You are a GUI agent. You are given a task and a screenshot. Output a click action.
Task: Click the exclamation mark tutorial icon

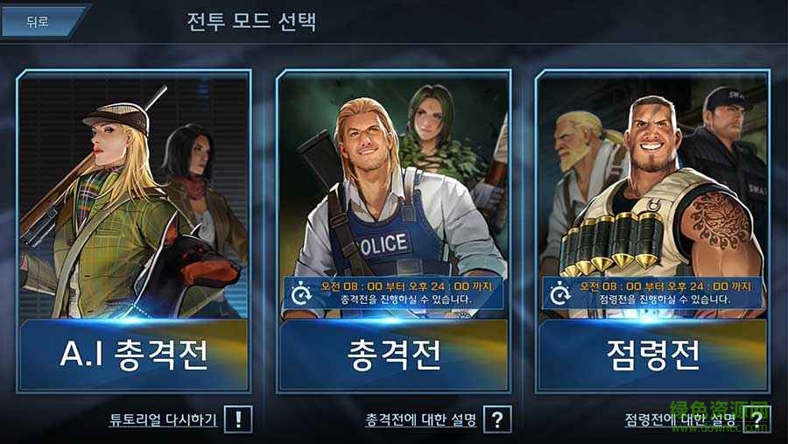[x=238, y=419]
